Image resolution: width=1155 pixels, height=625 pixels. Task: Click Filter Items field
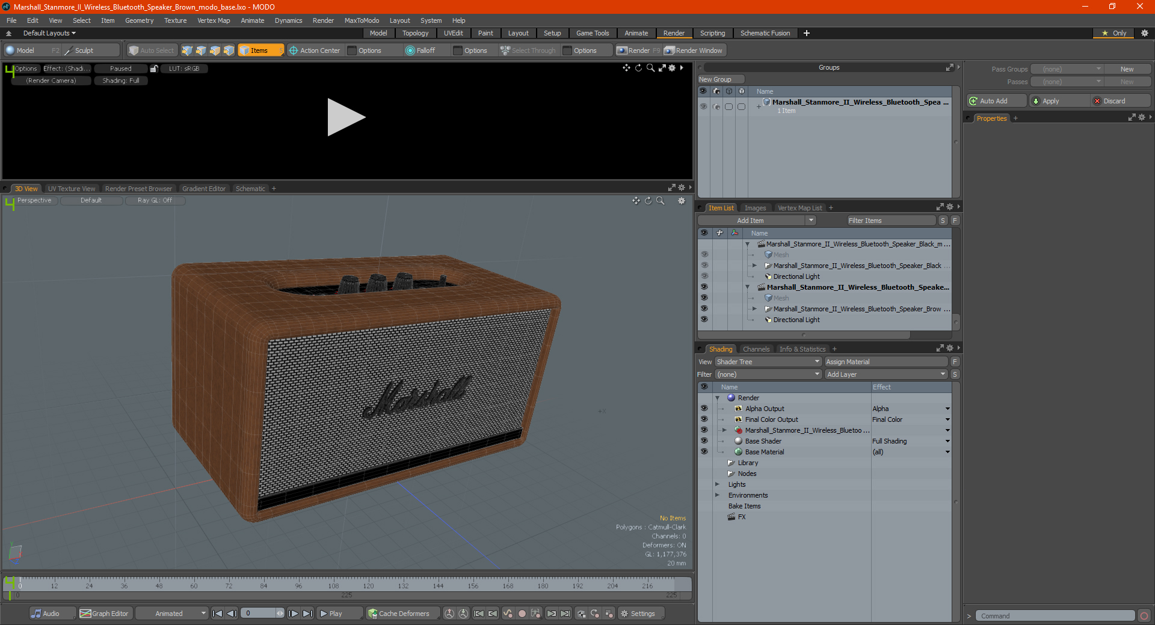891,221
